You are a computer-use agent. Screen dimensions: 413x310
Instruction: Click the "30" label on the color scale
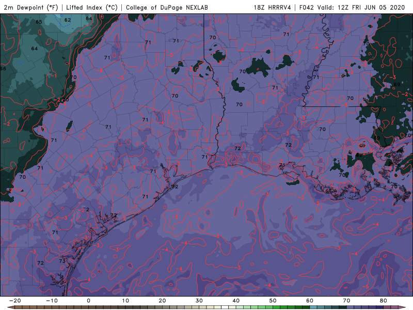pos(199,301)
